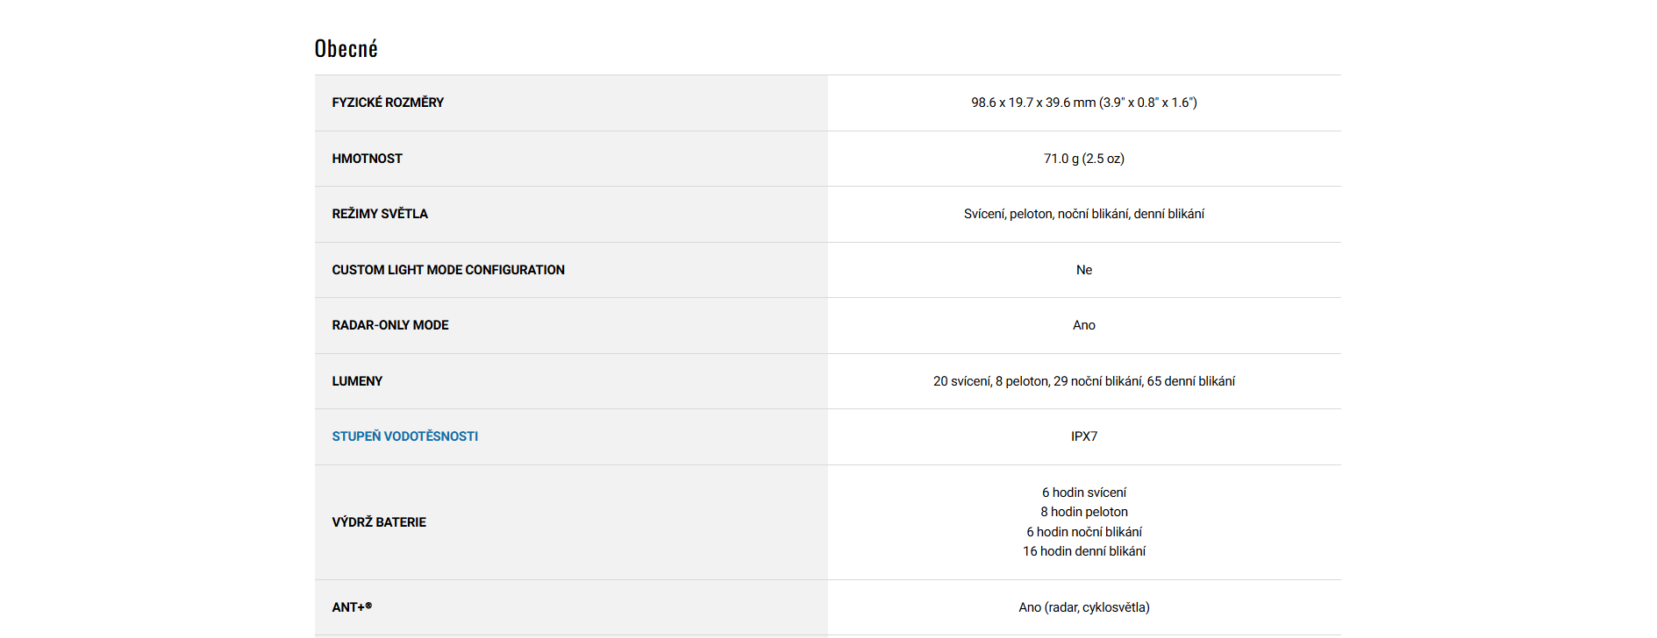Click the 8 hodin peloton battery line

click(1084, 512)
